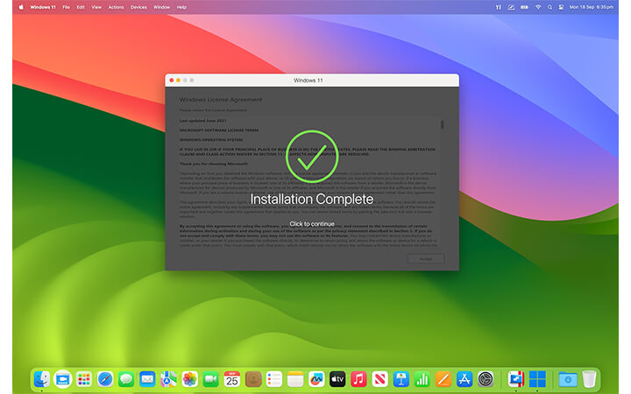Open Calendar showing 25 in Dock
This screenshot has height=394, width=631.
231,379
